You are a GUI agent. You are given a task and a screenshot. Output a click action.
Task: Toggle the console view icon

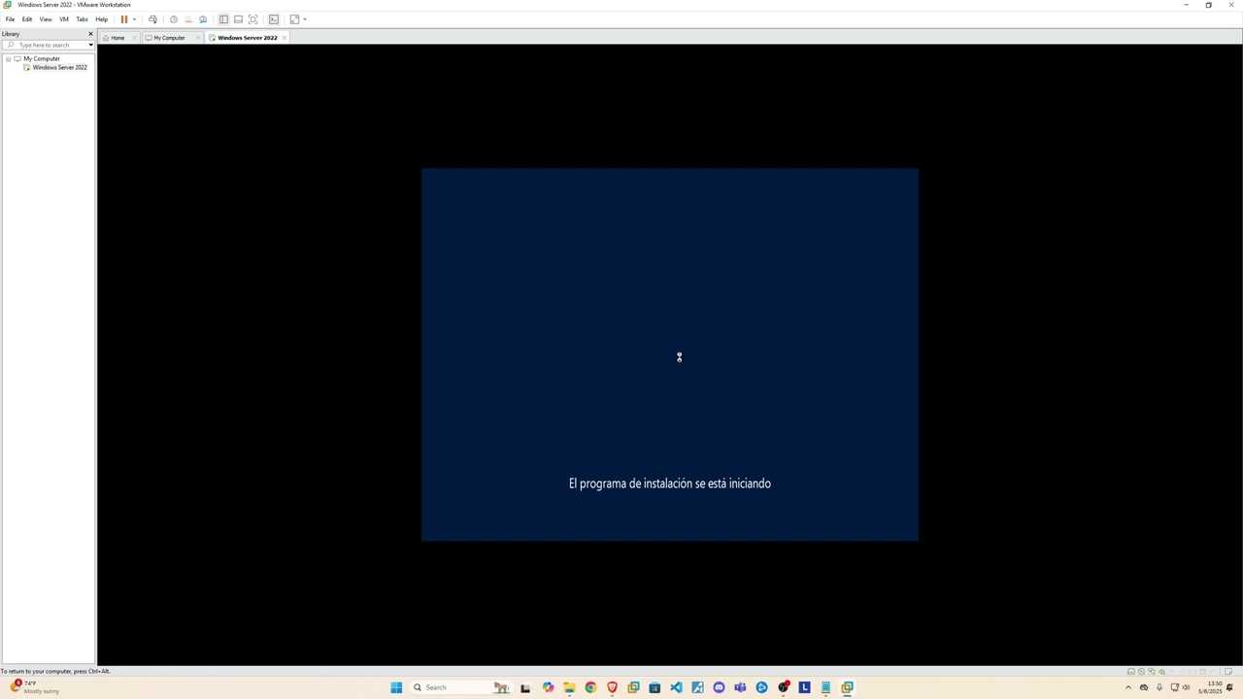274,19
